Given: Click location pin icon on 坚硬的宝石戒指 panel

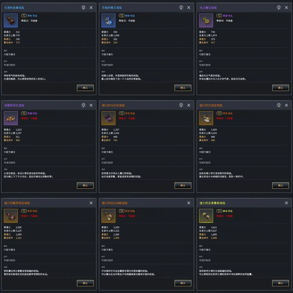Looking at the screenshot, I should [84, 105].
